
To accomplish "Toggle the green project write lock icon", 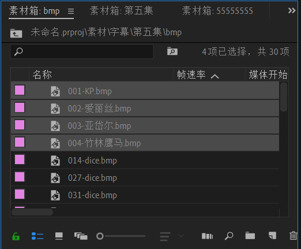I will point(16,236).
